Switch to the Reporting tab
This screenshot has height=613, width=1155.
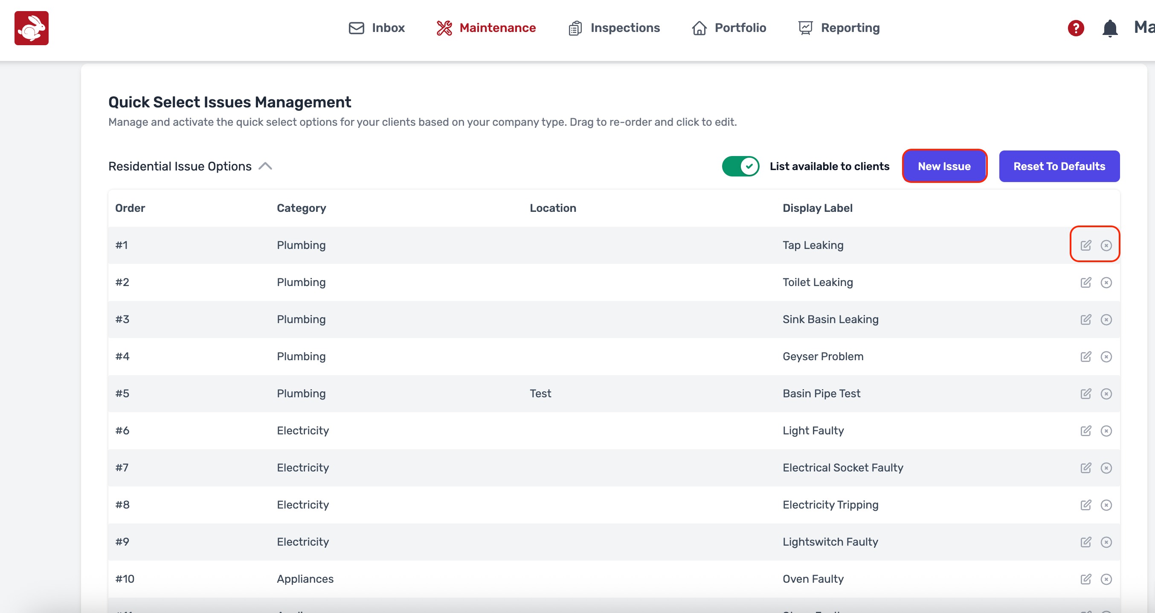click(839, 28)
